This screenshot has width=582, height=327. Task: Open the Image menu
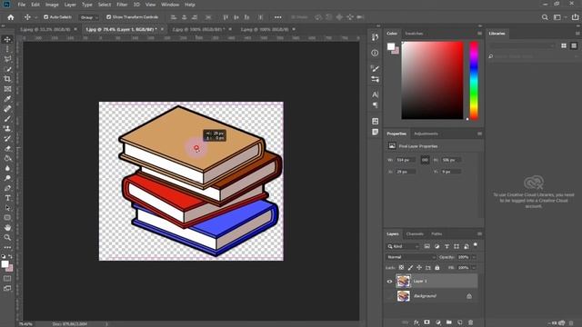[52, 5]
